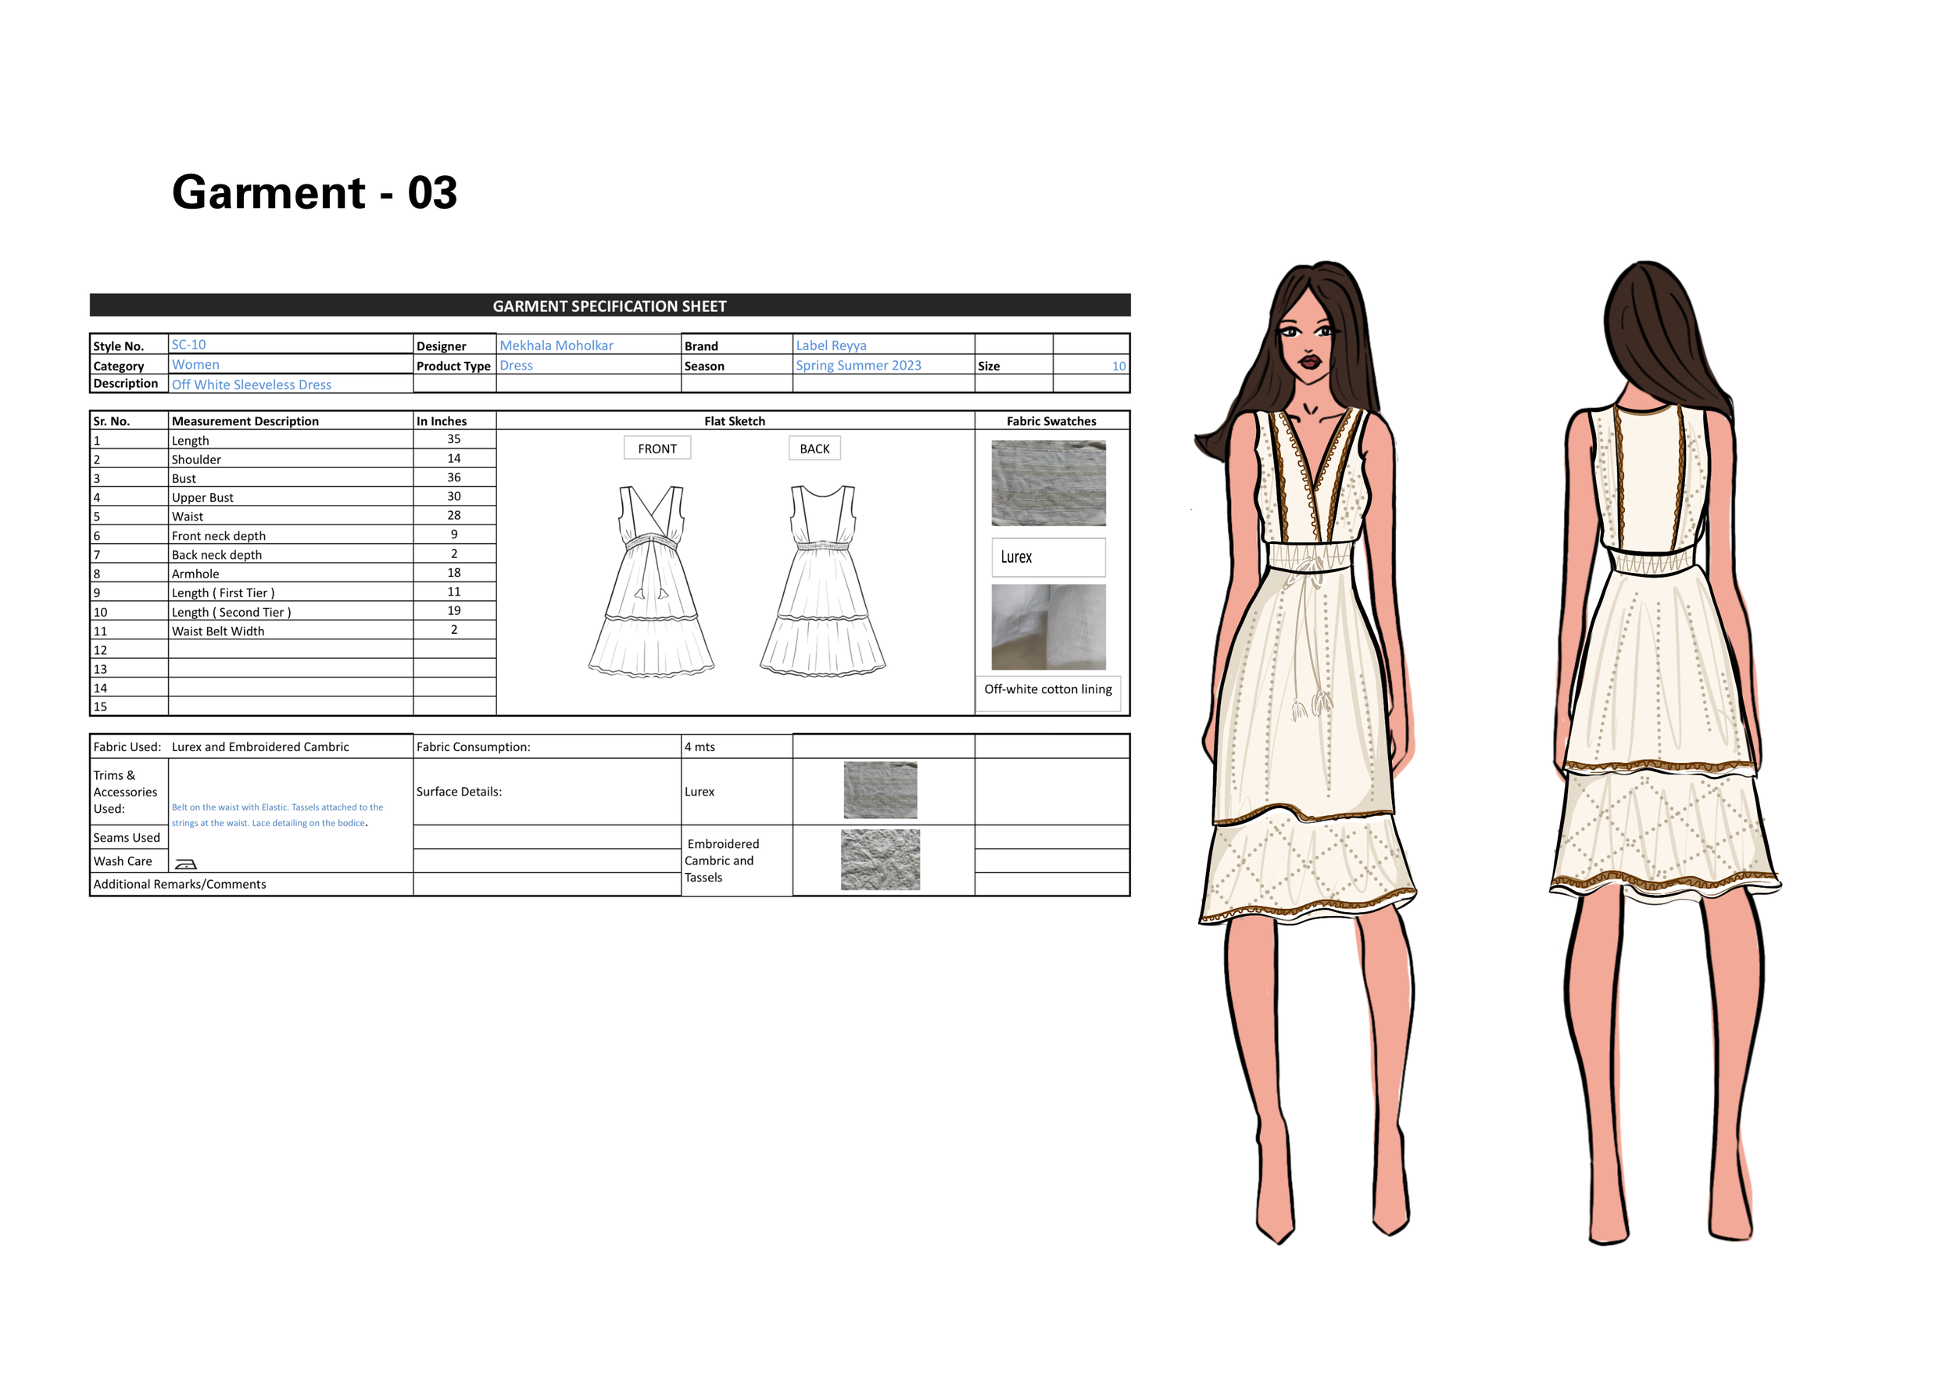Click the Garment Specification Sheet header bar
Viewport: 1954px width, 1381px height.
(x=610, y=306)
